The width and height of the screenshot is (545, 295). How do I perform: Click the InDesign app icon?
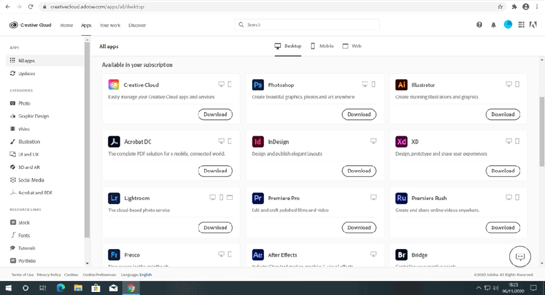point(258,142)
